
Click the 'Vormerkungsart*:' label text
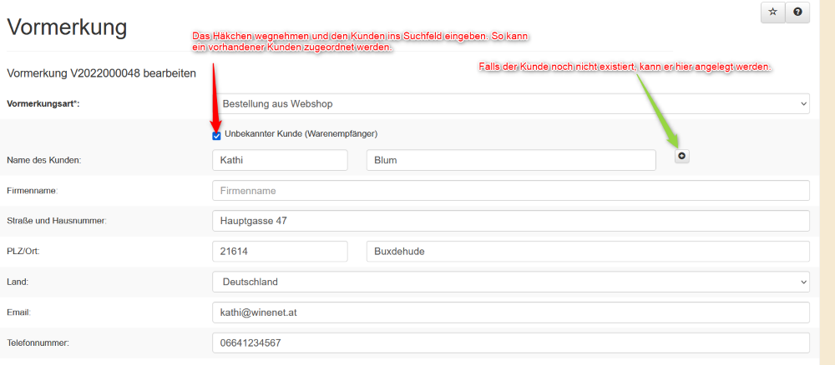[48, 103]
